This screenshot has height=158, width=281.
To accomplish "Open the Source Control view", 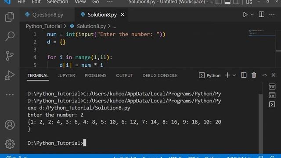I will coord(10,56).
